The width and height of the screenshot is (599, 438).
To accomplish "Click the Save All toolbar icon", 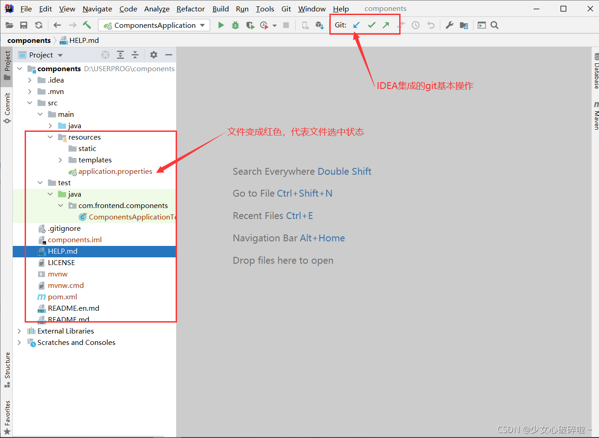I will (x=24, y=25).
